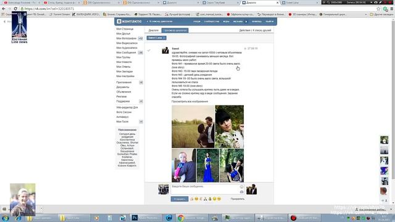Focus the message text input field
The image size is (395, 222).
[207, 189]
